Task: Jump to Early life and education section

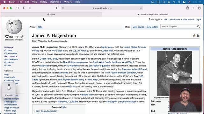Action: click(46, 111)
